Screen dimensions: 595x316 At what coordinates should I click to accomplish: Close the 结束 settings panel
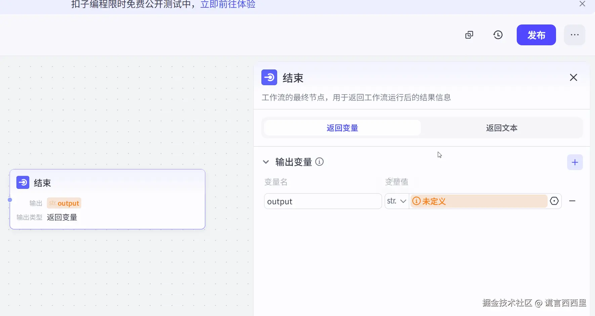pyautogui.click(x=573, y=77)
